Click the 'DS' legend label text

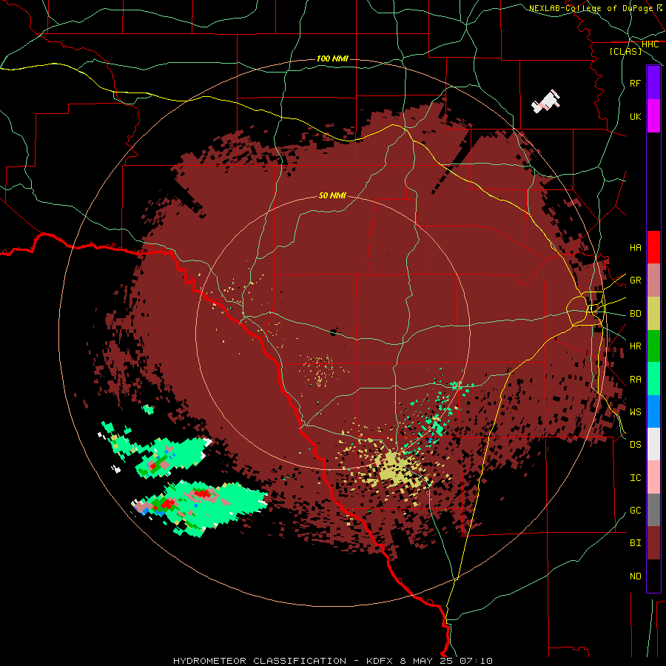(635, 444)
